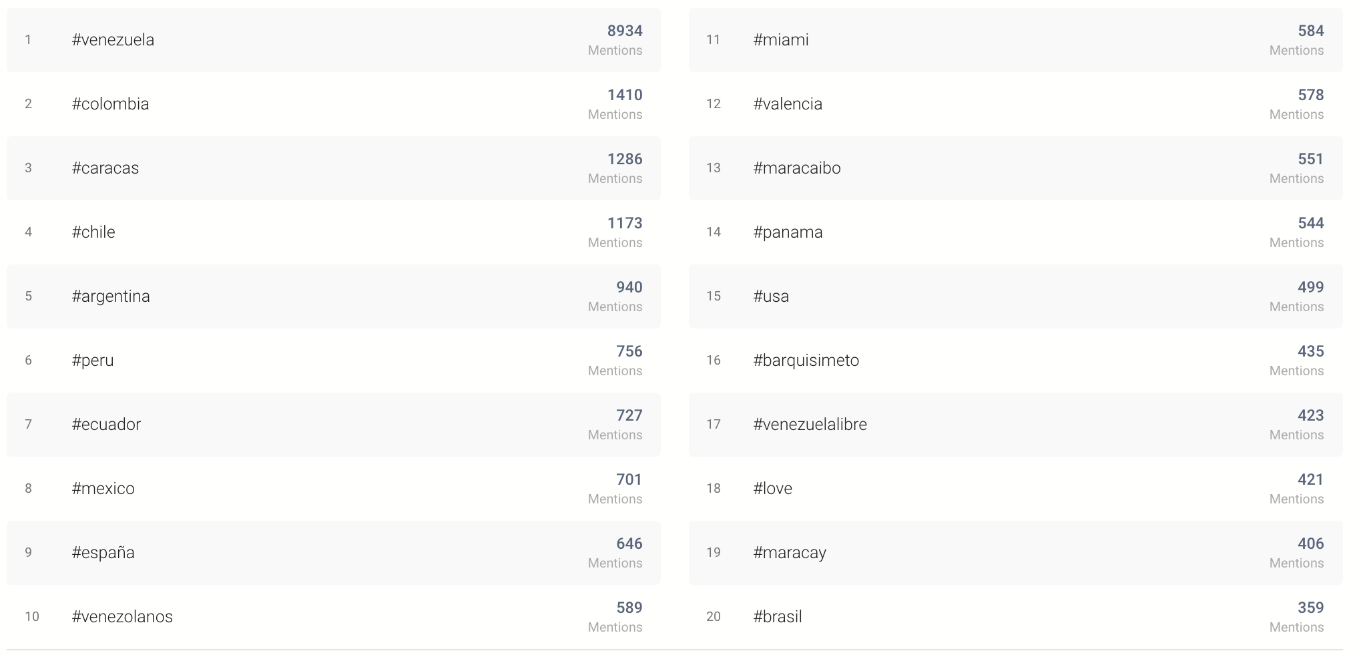Select the #miami hashtag

(x=781, y=40)
